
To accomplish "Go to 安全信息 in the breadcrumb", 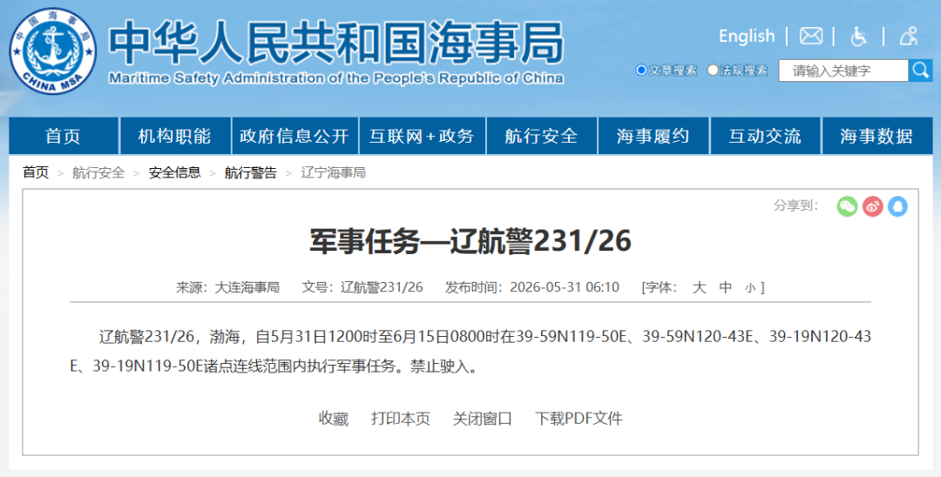I will click(174, 172).
